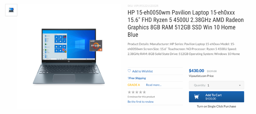Viewport: 256px width, 114px height.
Task: Click the Free Shipping text link
Action: [137, 78]
